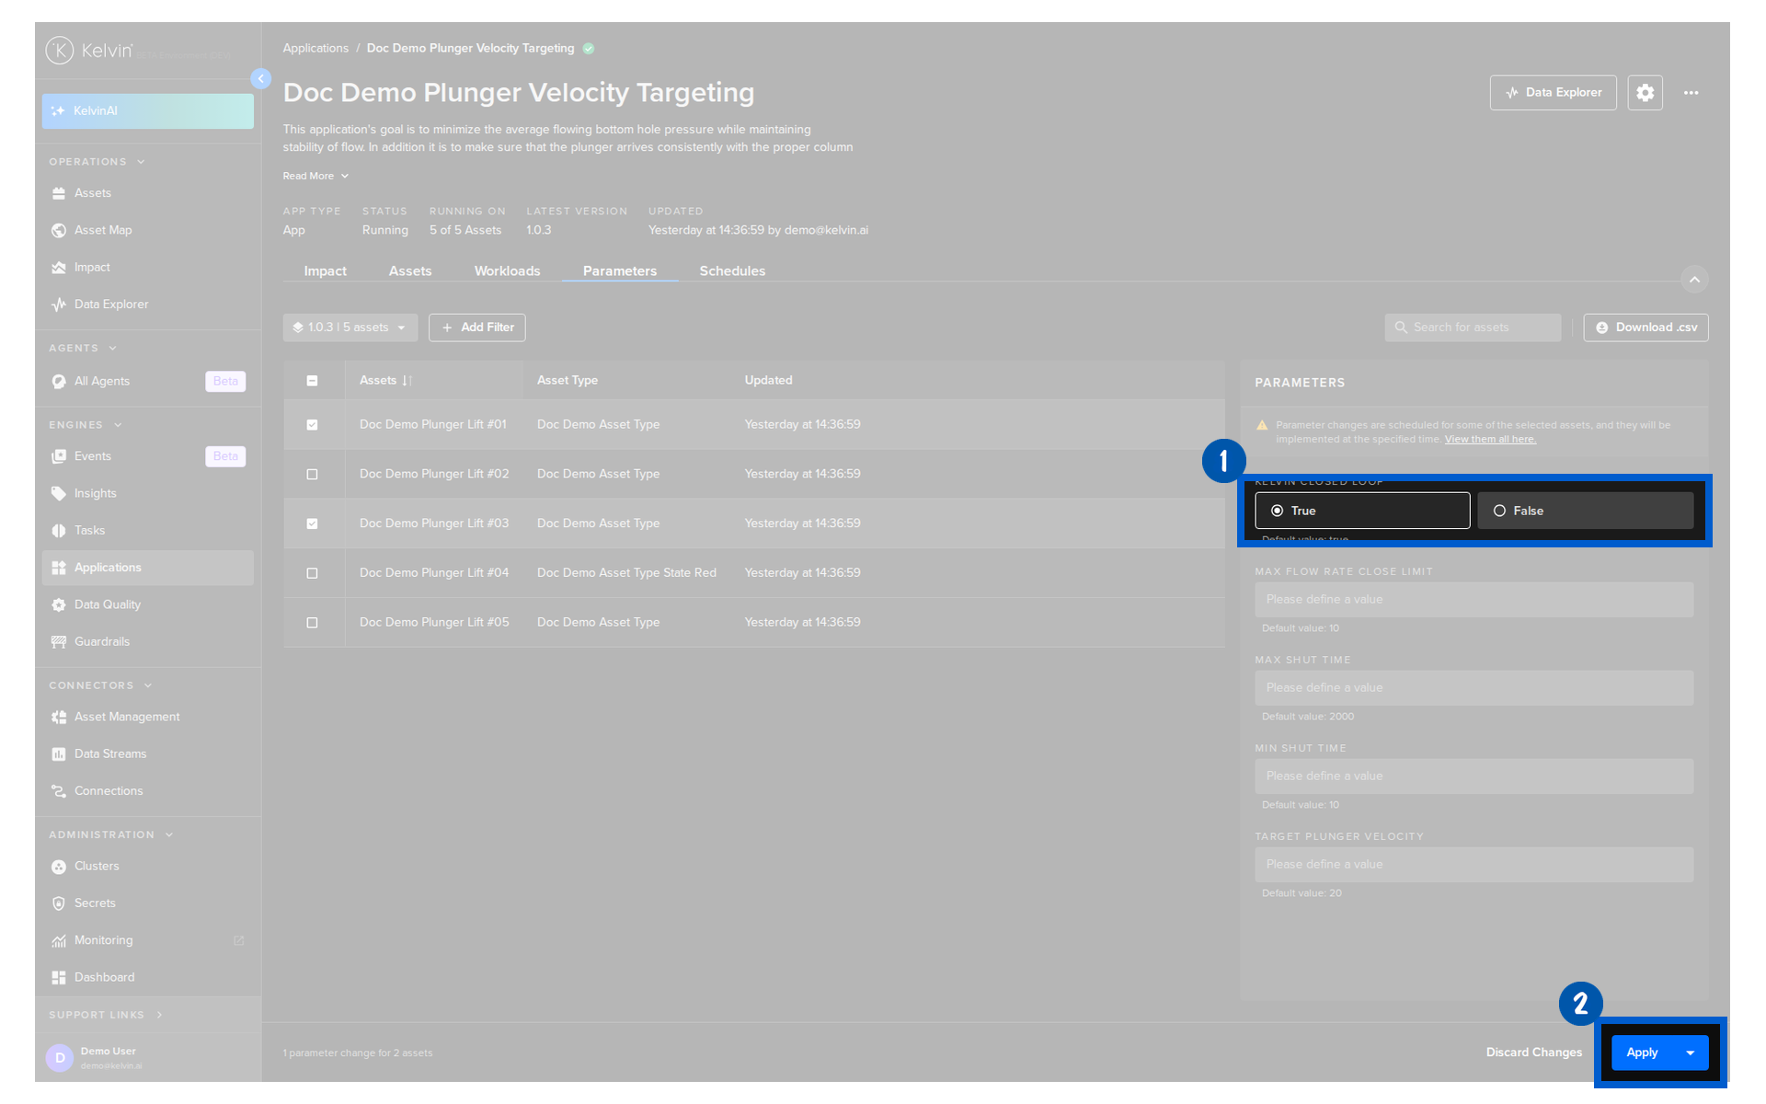Check Doc Demo Plunger Lift #05
The width and height of the screenshot is (1766, 1104).
click(x=312, y=623)
